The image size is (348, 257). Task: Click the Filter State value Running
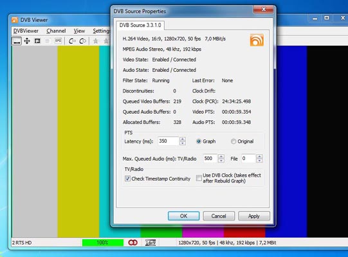coord(161,80)
